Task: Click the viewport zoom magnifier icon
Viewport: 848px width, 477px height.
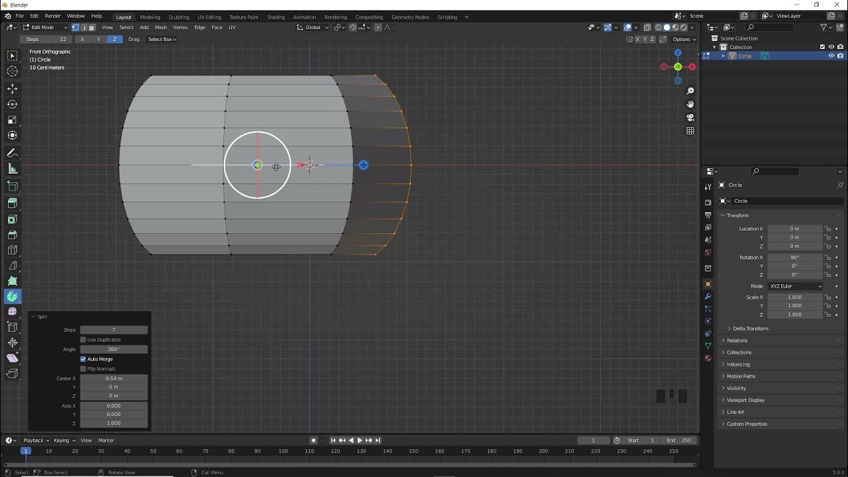Action: tap(690, 91)
